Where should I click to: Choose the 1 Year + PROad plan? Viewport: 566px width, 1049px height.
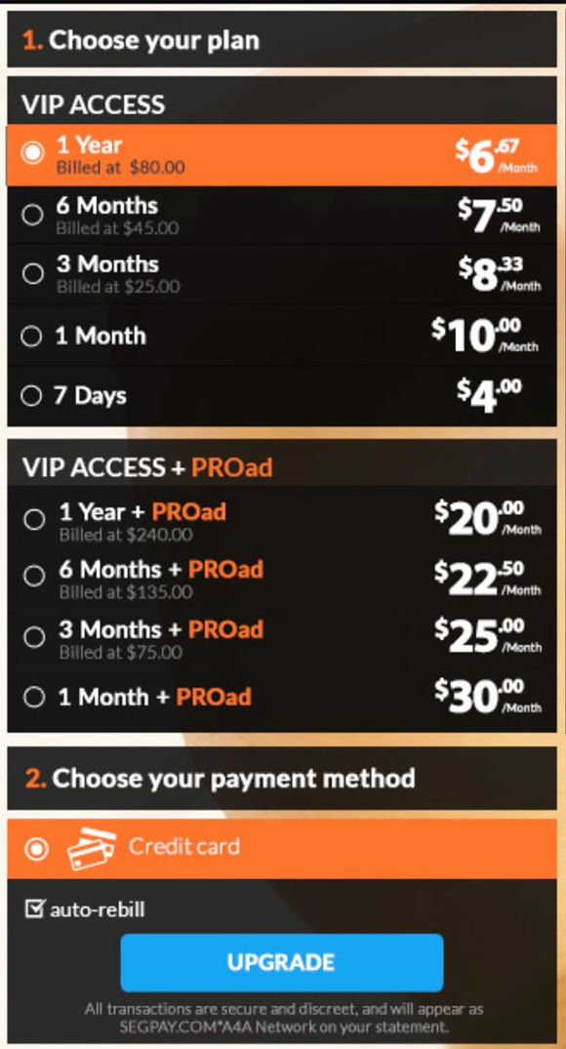(34, 519)
